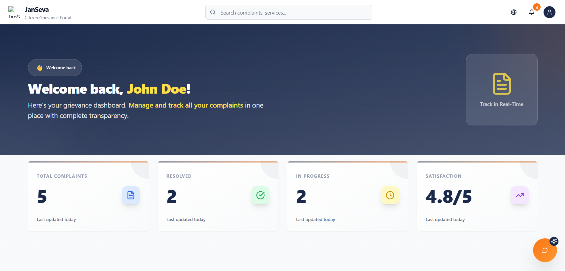Click the green Resolved checkmark icon
The width and height of the screenshot is (565, 271).
(260, 195)
